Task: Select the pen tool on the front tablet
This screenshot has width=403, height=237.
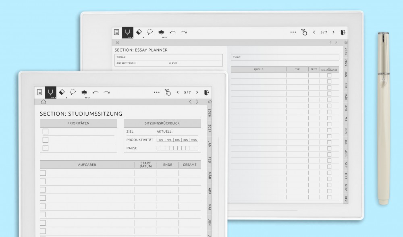Action: click(x=50, y=92)
